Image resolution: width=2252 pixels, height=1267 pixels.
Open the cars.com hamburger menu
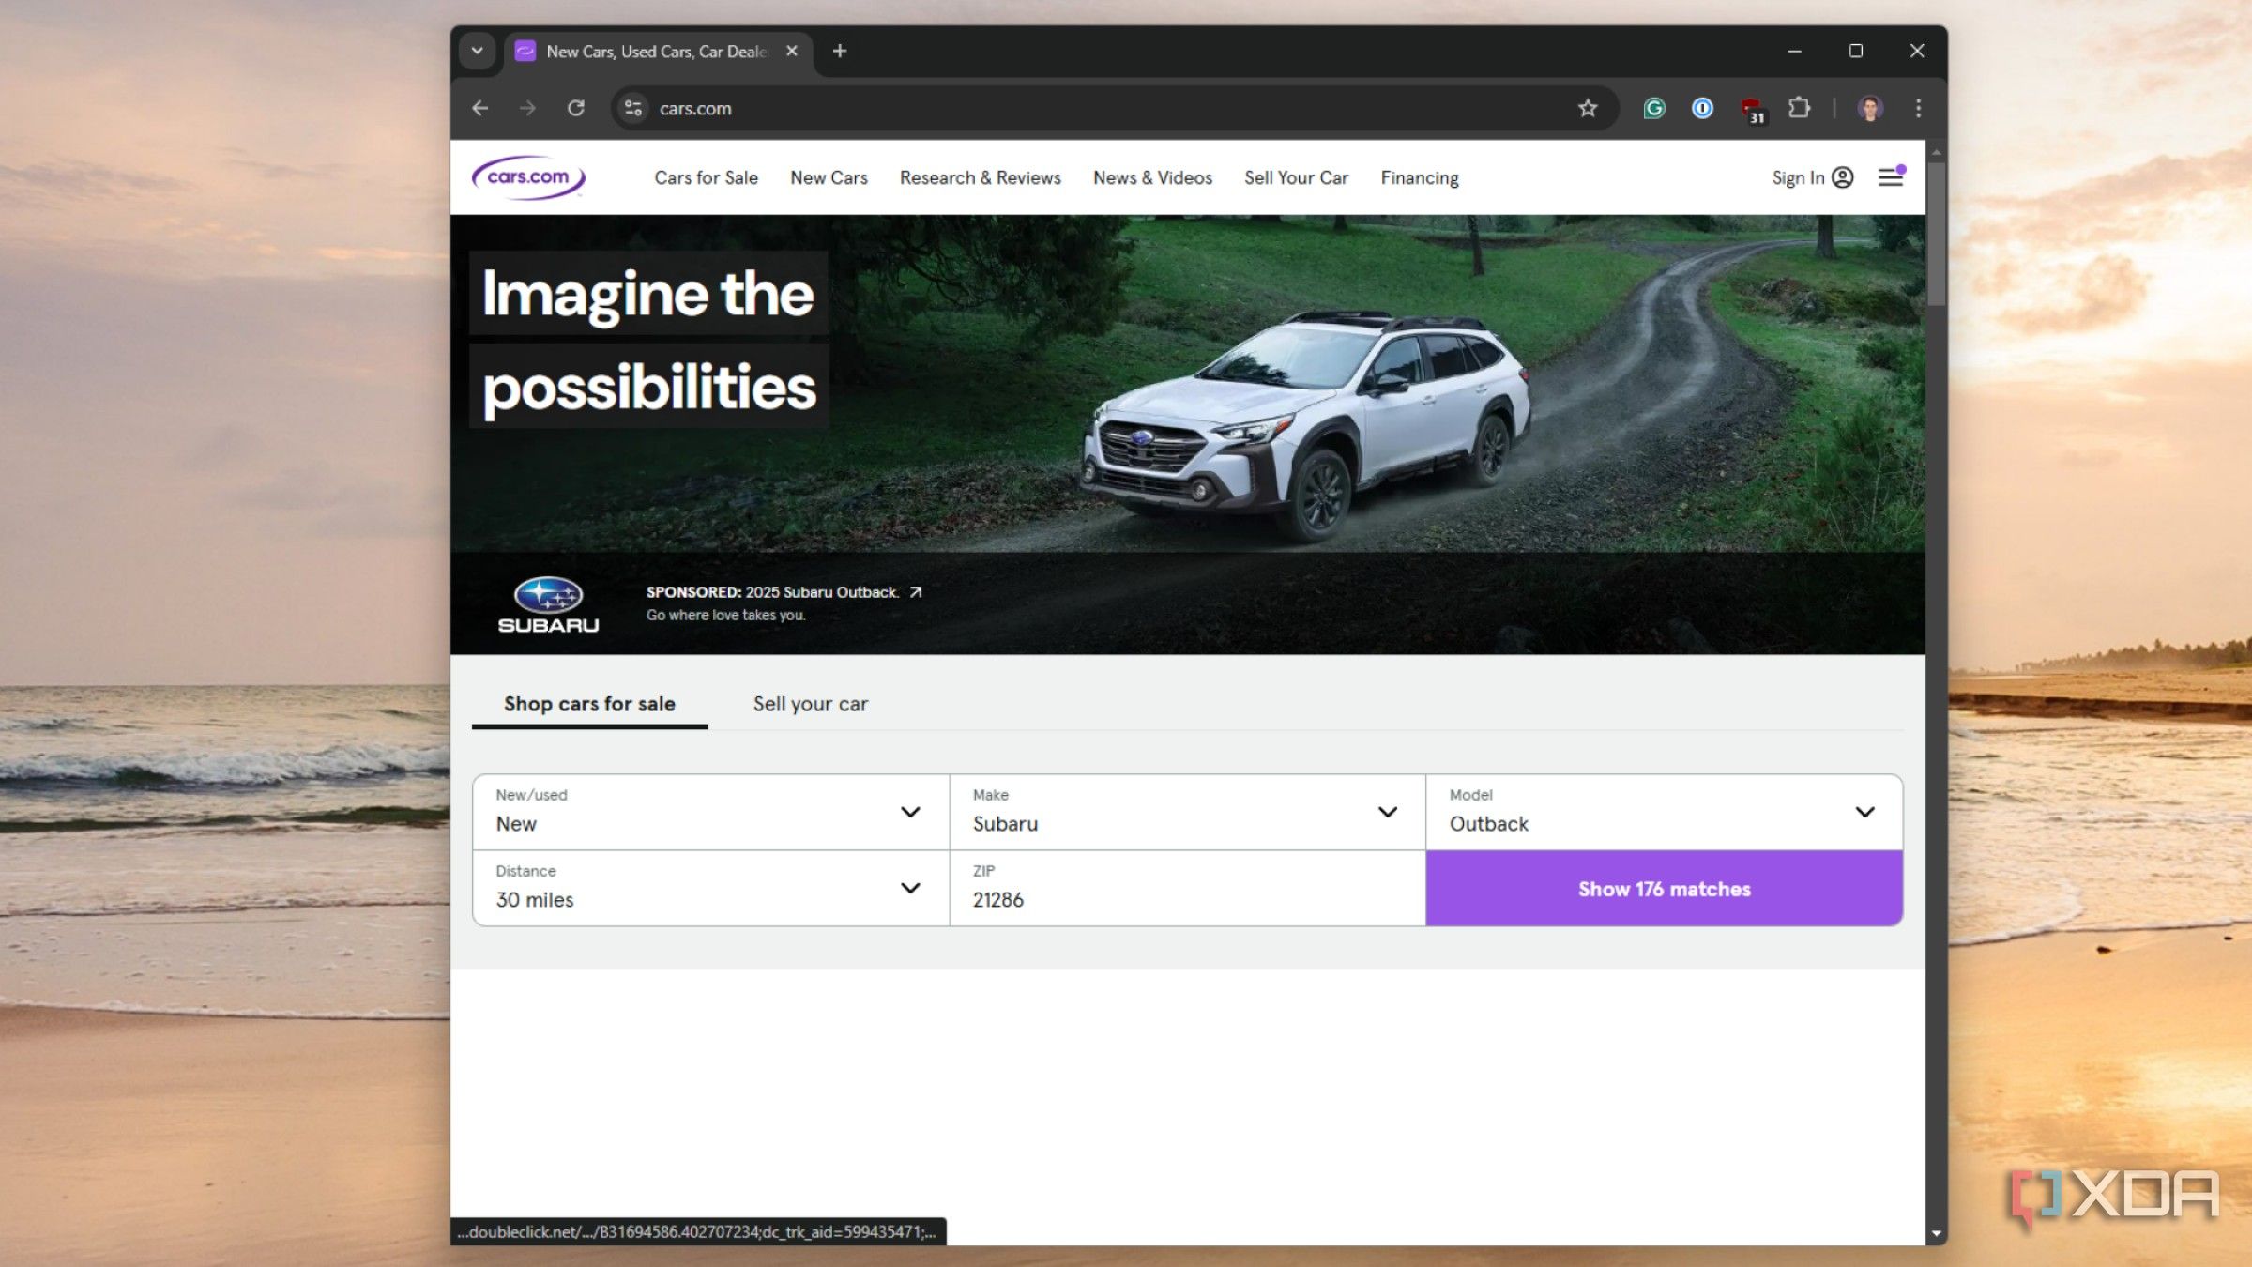coord(1890,177)
